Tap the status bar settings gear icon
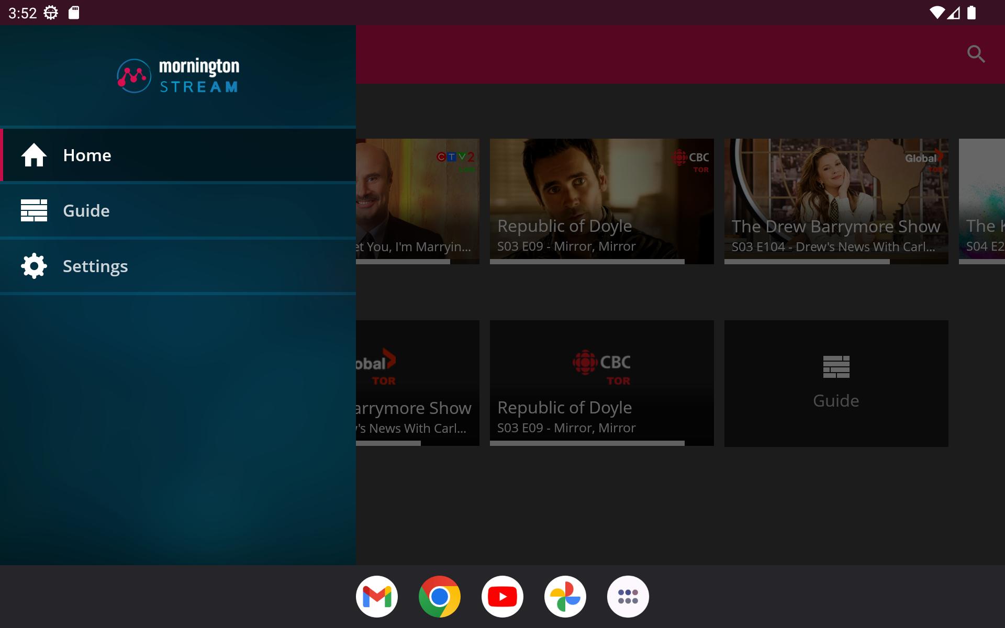 pyautogui.click(x=51, y=13)
